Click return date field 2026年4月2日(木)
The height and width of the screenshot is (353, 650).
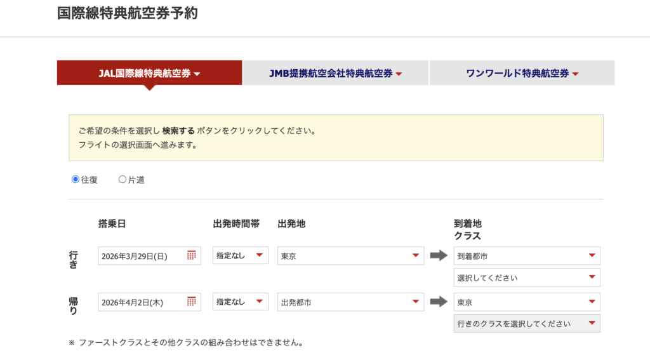pos(142,302)
